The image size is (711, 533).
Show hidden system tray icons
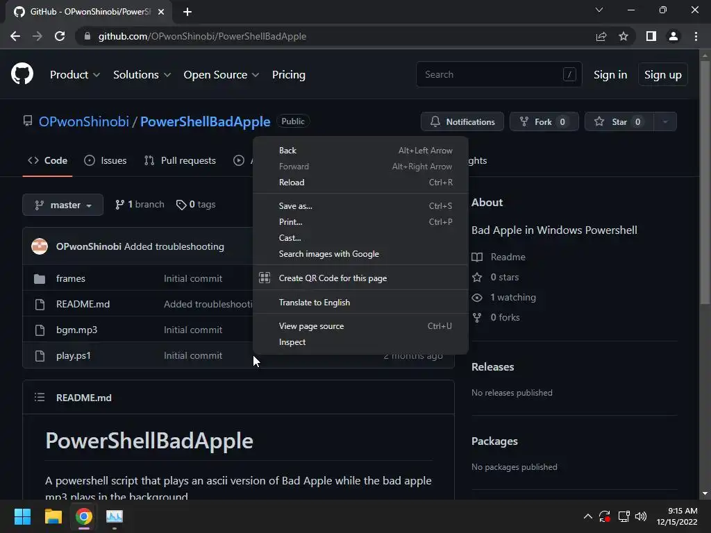click(587, 516)
